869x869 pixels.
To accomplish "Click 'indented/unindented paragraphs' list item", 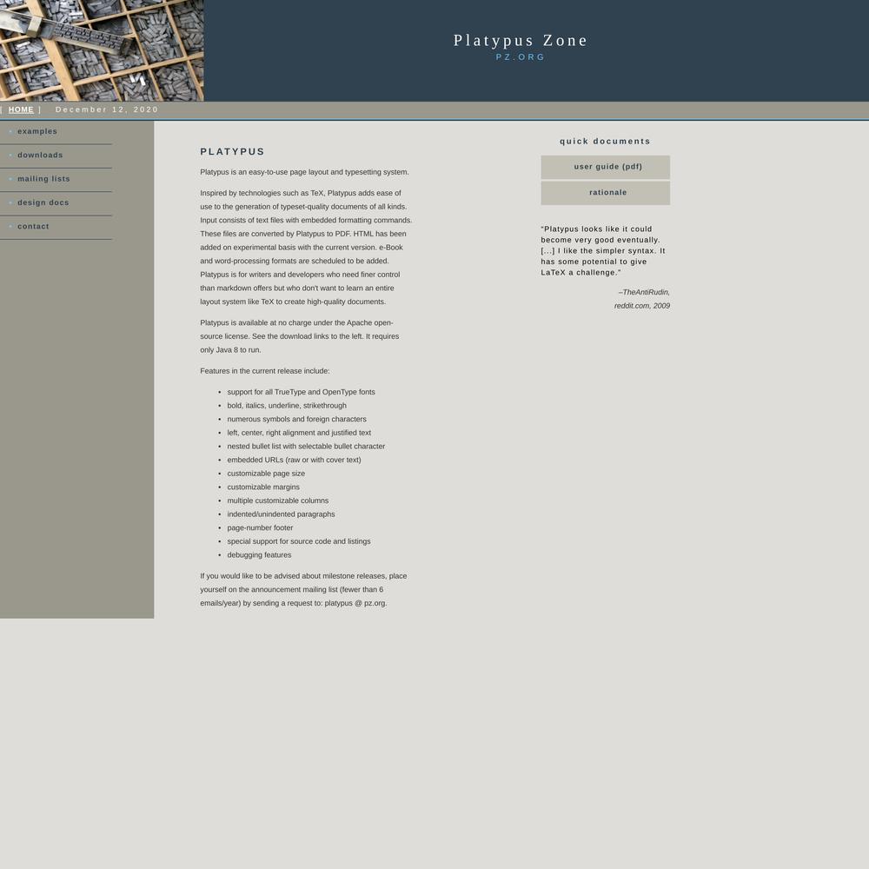I will 281,514.
